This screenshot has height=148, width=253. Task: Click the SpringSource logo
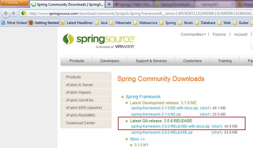(99, 41)
